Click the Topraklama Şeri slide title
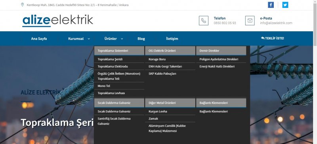 click(57, 123)
